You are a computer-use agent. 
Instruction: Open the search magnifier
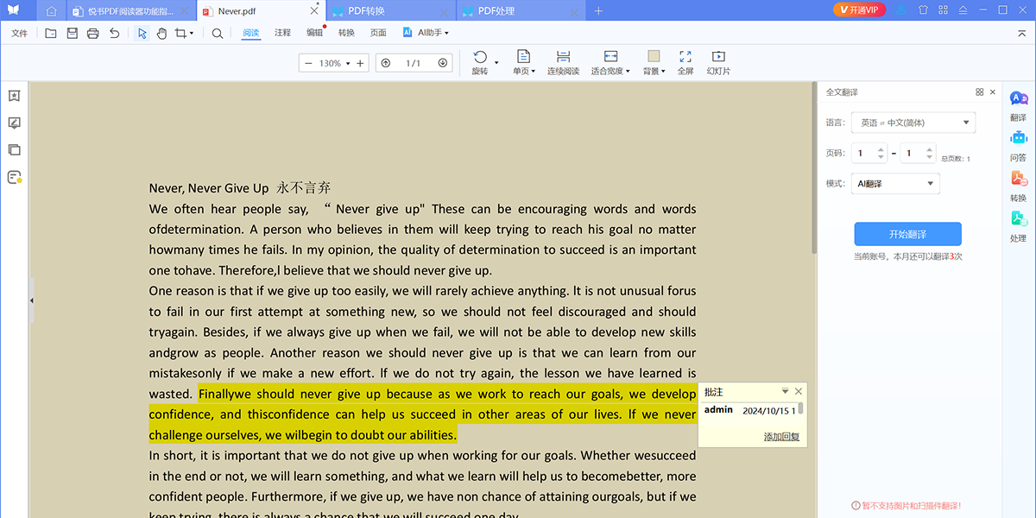coord(218,33)
